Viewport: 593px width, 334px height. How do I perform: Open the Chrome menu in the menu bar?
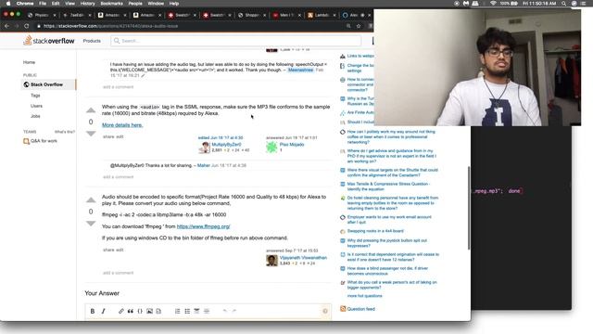(x=25, y=4)
